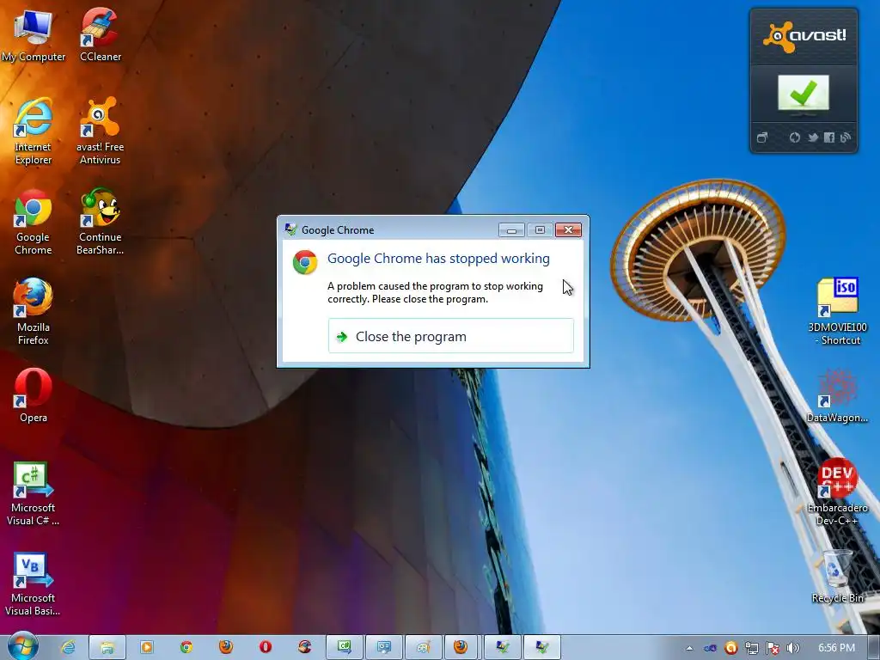This screenshot has width=880, height=660.
Task: Select the CCleaner desktop shortcut
Action: tap(101, 36)
